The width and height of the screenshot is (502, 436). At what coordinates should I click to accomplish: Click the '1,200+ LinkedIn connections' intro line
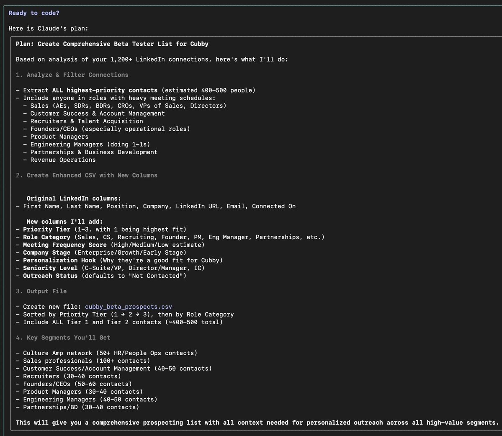coord(152,59)
